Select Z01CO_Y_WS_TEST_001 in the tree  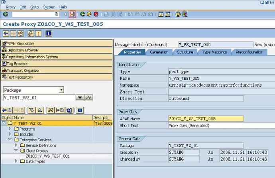pos(48,156)
